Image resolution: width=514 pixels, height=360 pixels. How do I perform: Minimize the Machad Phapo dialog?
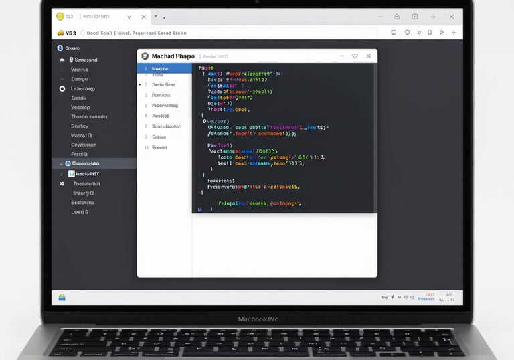click(341, 56)
